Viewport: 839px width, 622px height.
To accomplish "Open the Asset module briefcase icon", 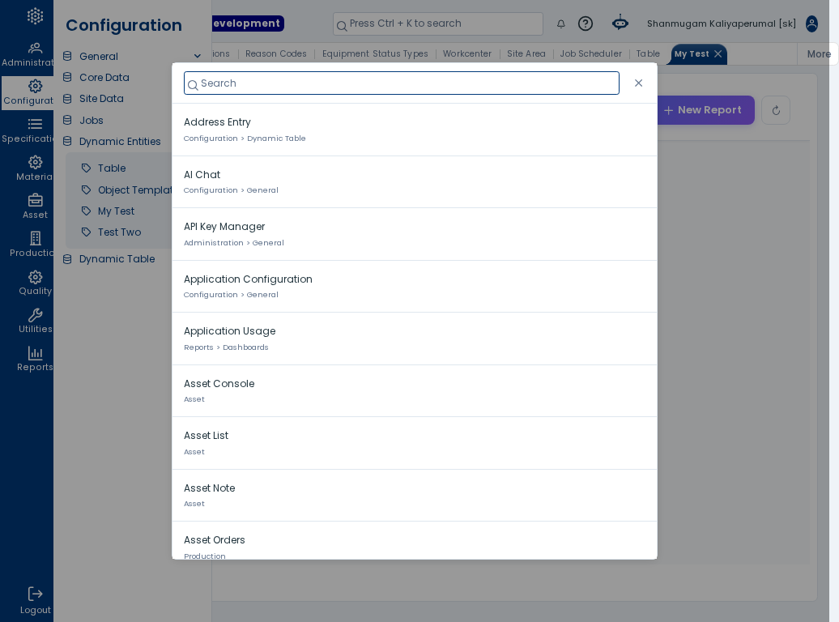I will pos(36,200).
